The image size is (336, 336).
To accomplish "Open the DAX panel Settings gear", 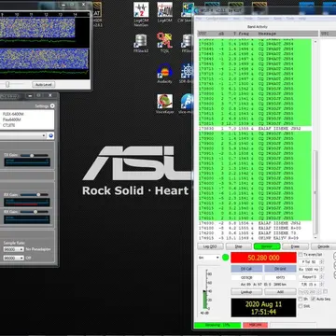I will pos(52,105).
